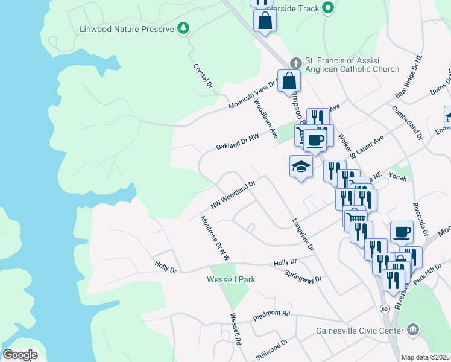Click the Wessell Rd street label
Screen dimensions: 451x362
[235, 329]
